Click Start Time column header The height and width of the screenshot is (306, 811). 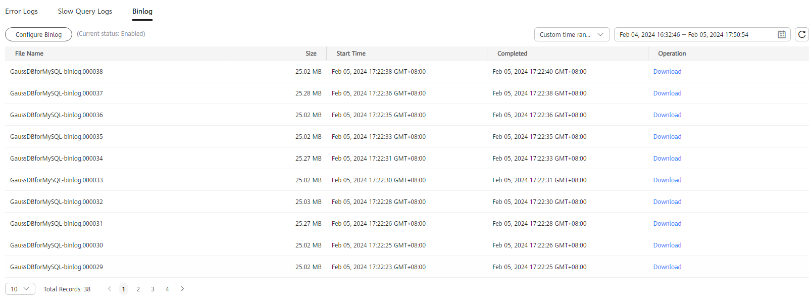point(351,54)
